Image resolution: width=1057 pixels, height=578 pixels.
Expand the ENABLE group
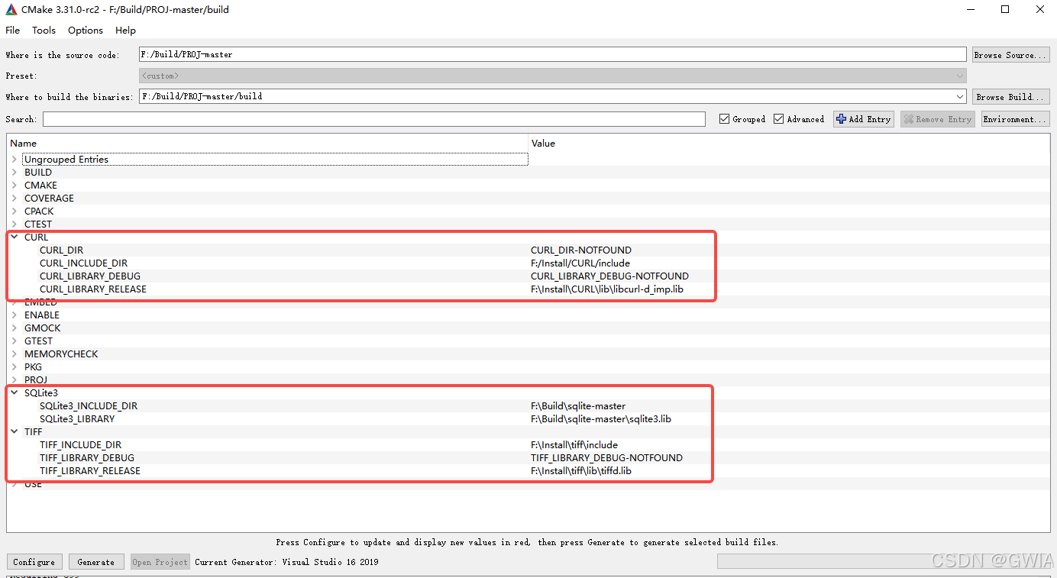pyautogui.click(x=15, y=315)
